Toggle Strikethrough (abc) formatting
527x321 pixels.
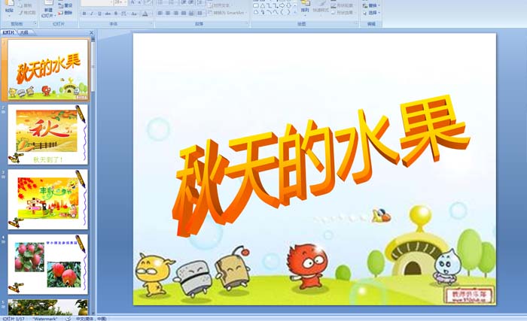coord(108,14)
